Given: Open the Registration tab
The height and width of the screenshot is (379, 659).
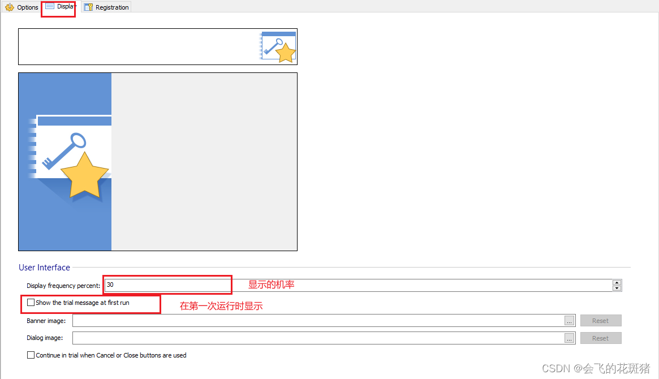Looking at the screenshot, I should point(106,7).
